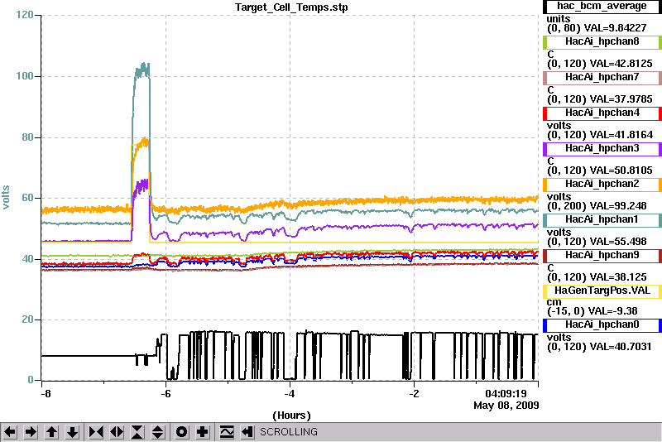Select the HacAi_hpchan7 legend entry
This screenshot has width=662, height=442.
(x=602, y=77)
